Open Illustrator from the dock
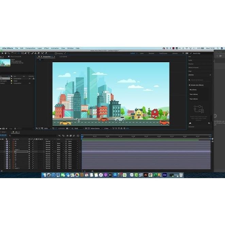Viewport: 225px width, 225px height. [146, 175]
